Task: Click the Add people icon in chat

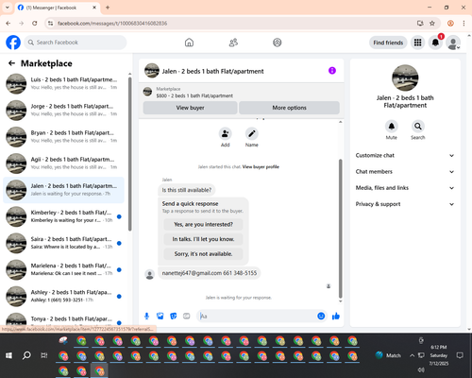Action: [x=226, y=134]
